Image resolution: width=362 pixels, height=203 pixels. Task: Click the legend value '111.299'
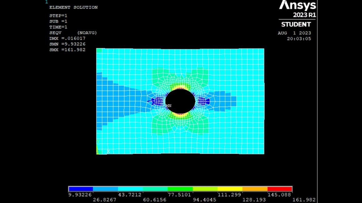point(229,195)
